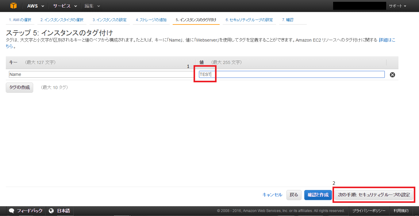
Task: Open the 利用規約 link
Action: point(401,211)
